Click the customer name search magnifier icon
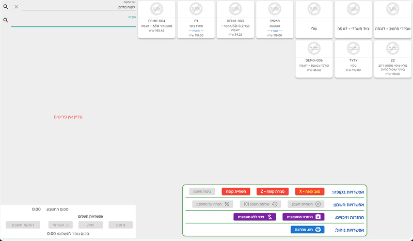Screen dimensions: 413x241 [6, 7]
